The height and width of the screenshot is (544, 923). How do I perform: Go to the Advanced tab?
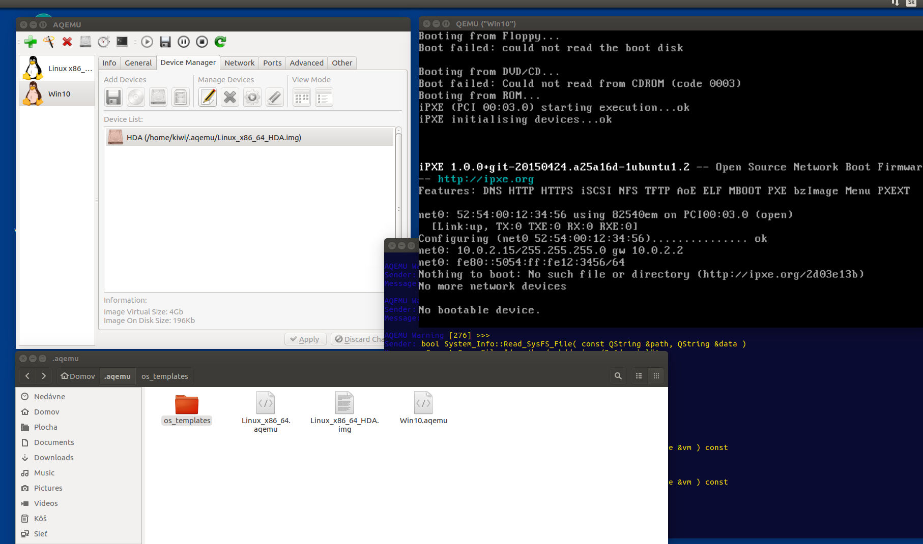307,63
